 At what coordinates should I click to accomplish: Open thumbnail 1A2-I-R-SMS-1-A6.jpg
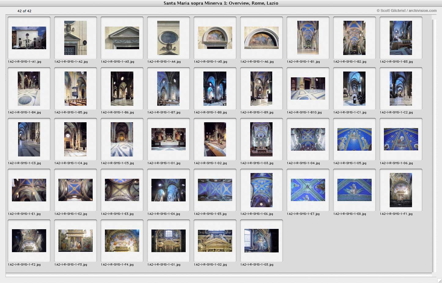262,38
